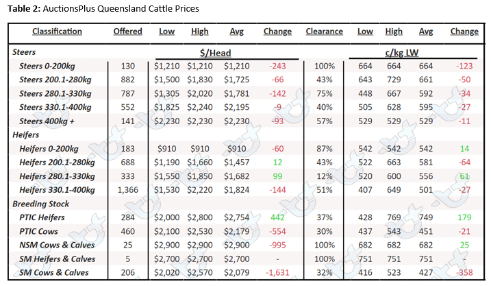Screen dimensions: 491x286
Task: Click the NSM Cows & Calves row label
Action: 57,246
